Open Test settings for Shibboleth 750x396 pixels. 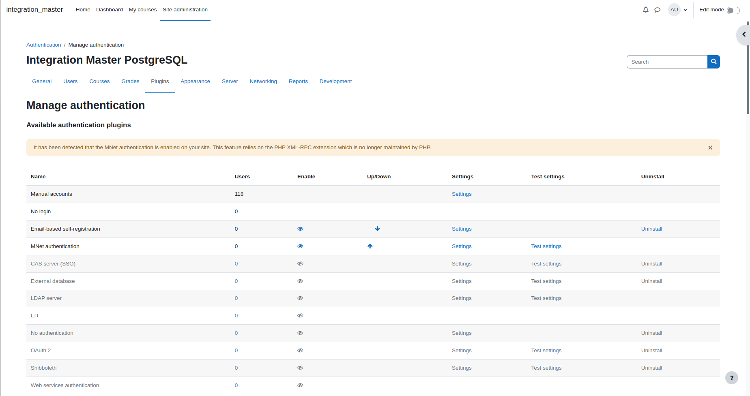[x=546, y=368]
